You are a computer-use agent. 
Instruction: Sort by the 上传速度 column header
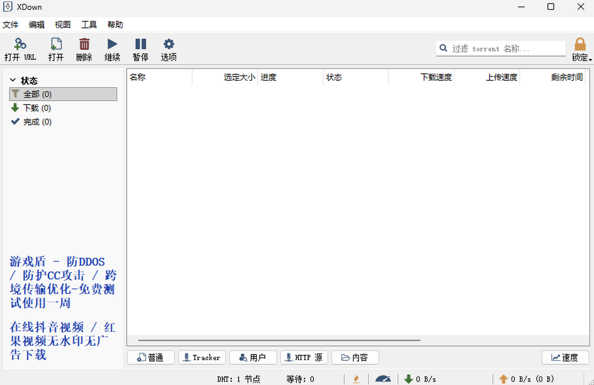pos(487,77)
